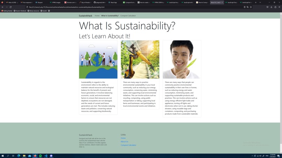Screen dimensions: 282x158
Task: Click the Earth and people illustration
Action: [x=98, y=59]
